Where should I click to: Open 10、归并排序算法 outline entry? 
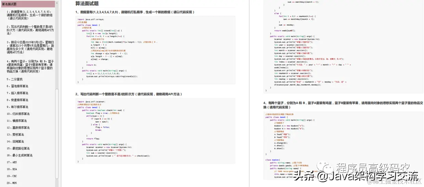18,114
